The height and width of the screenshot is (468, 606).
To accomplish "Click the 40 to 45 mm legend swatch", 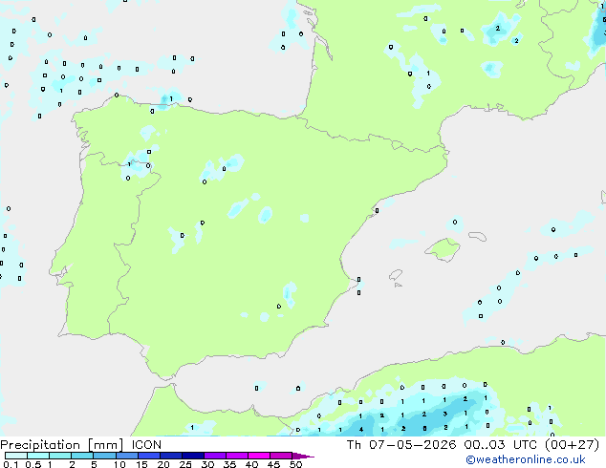I will click(x=259, y=456).
